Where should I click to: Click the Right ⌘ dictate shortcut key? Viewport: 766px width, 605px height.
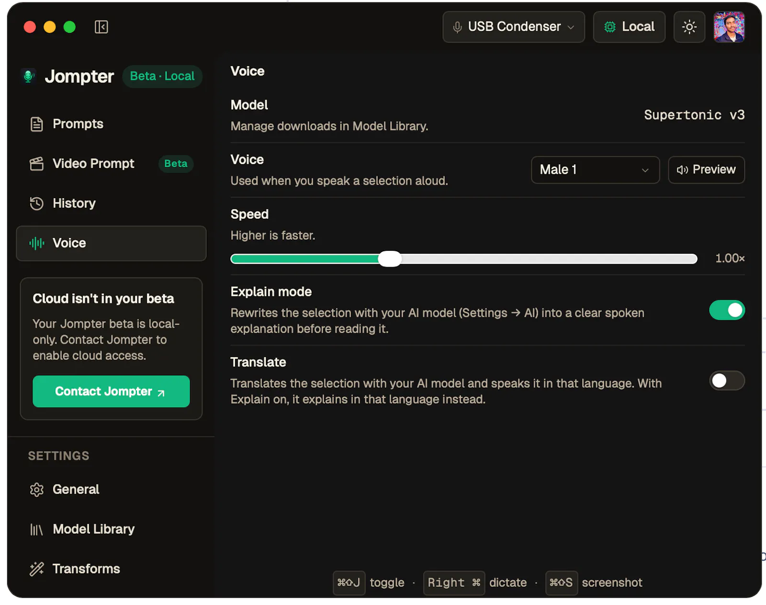tap(454, 583)
